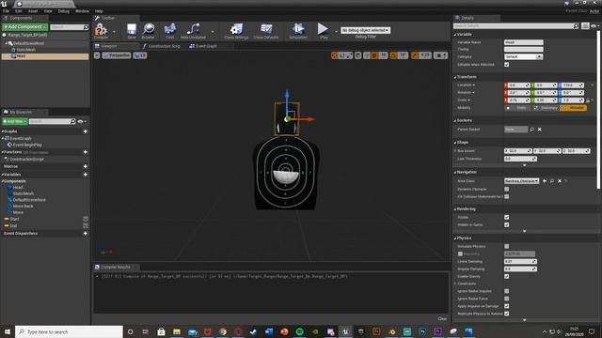
Task: Click the scale lock icon
Action: 587,100
